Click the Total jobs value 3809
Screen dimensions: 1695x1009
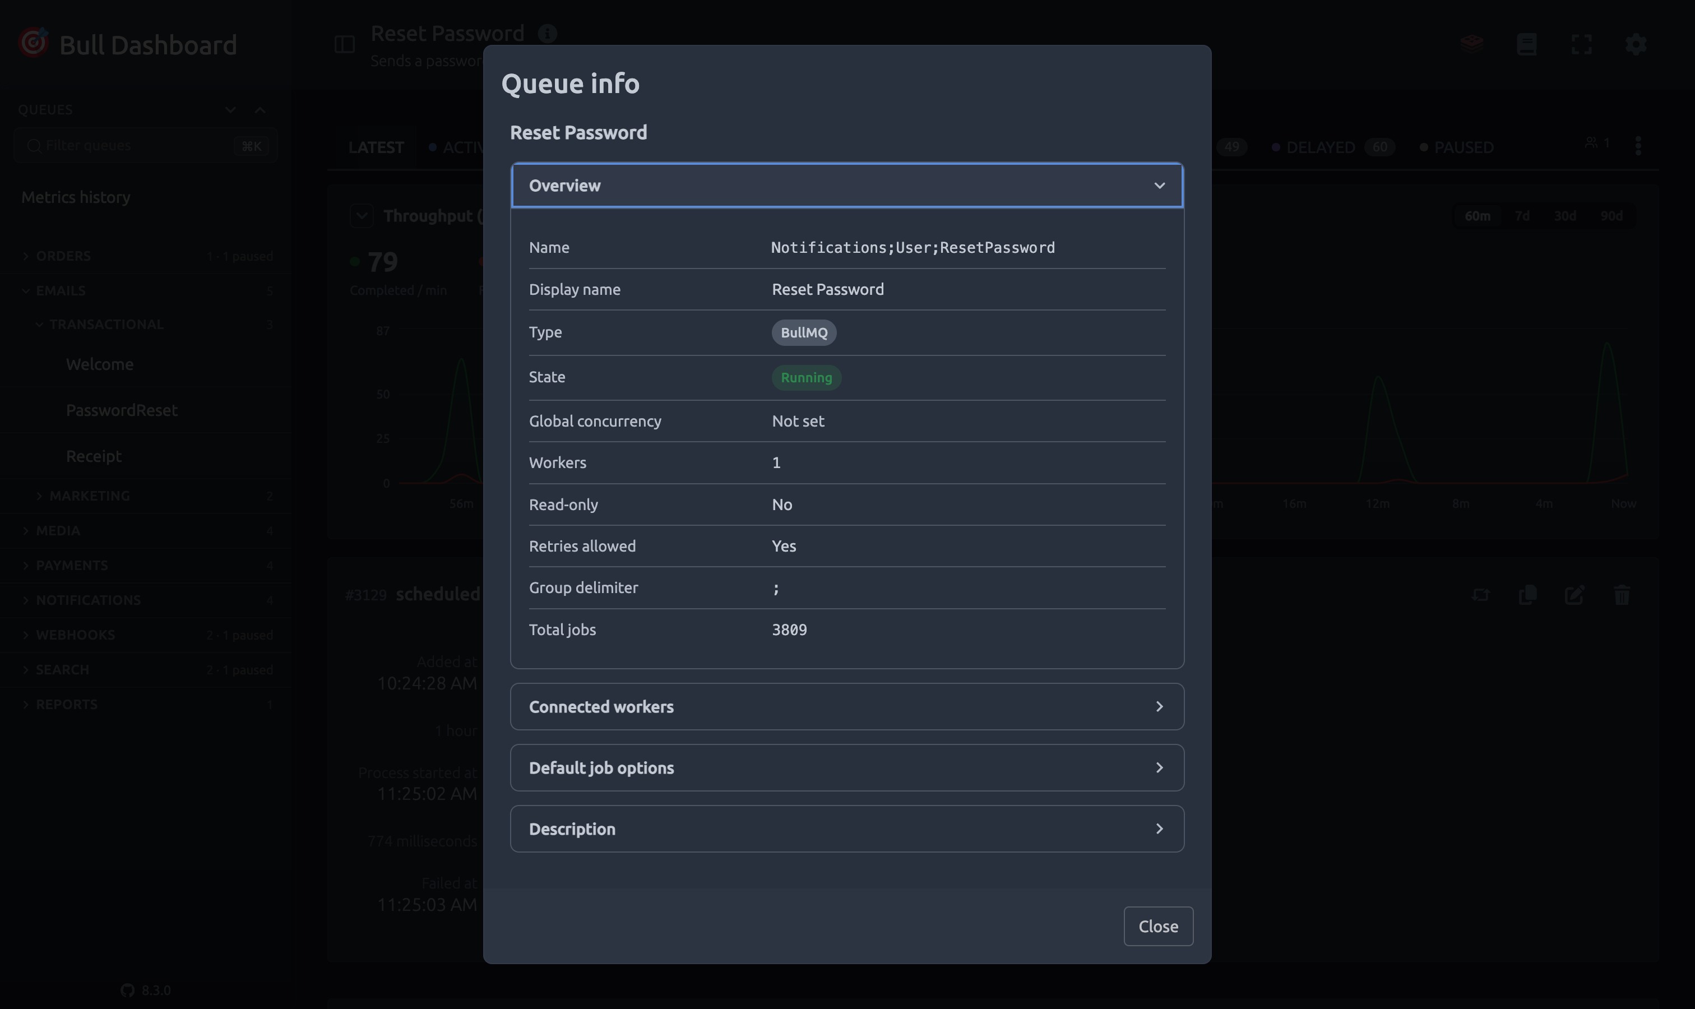[789, 630]
